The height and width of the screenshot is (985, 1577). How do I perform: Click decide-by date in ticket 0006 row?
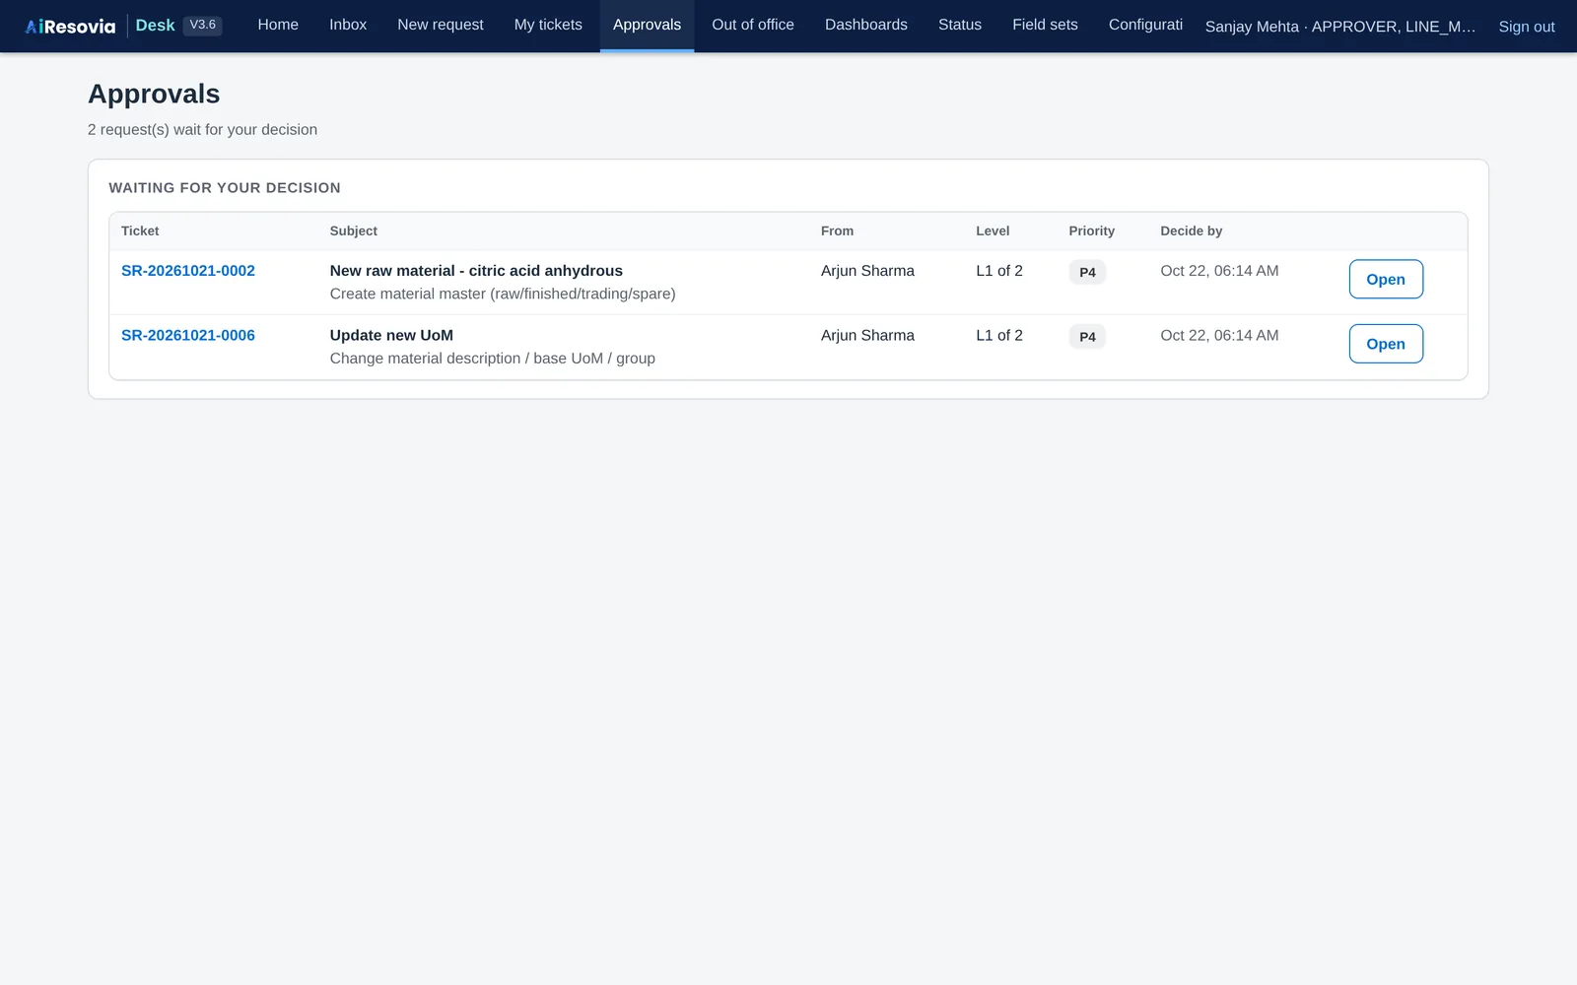pos(1219,336)
